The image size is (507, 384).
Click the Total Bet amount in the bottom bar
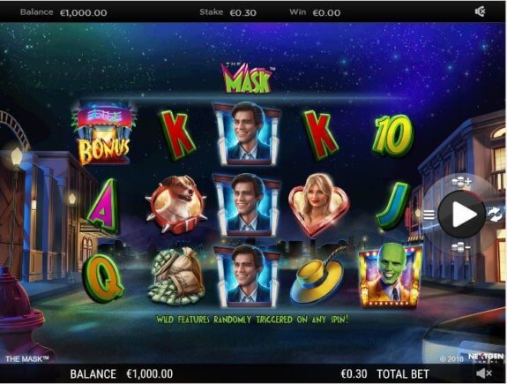click(x=354, y=374)
